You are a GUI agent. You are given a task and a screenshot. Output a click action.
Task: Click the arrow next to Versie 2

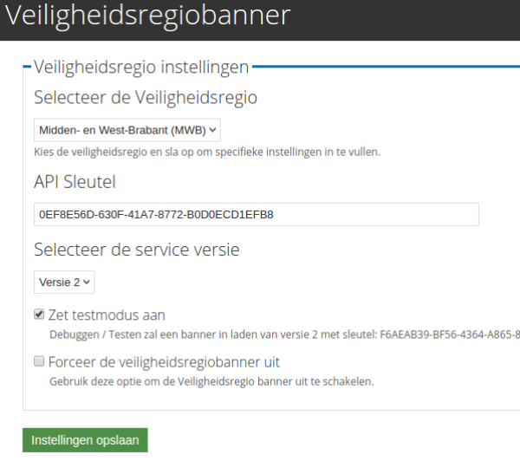tap(87, 282)
